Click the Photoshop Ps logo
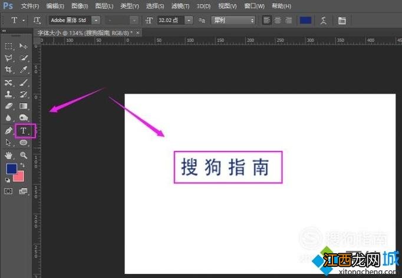Viewport: 402px width, 278px height. pyautogui.click(x=8, y=5)
